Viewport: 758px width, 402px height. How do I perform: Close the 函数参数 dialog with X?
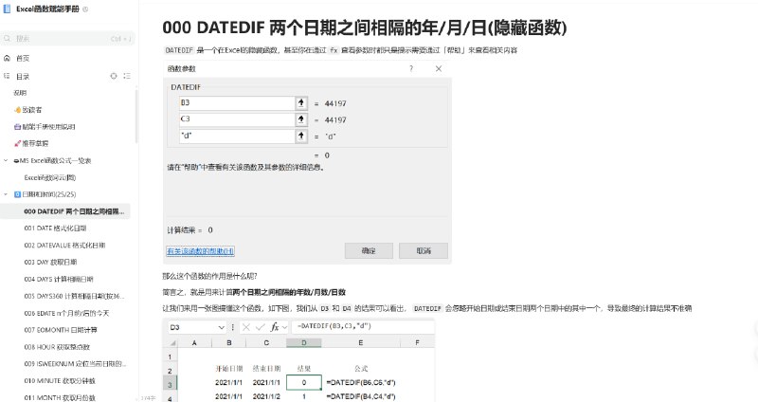[439, 68]
